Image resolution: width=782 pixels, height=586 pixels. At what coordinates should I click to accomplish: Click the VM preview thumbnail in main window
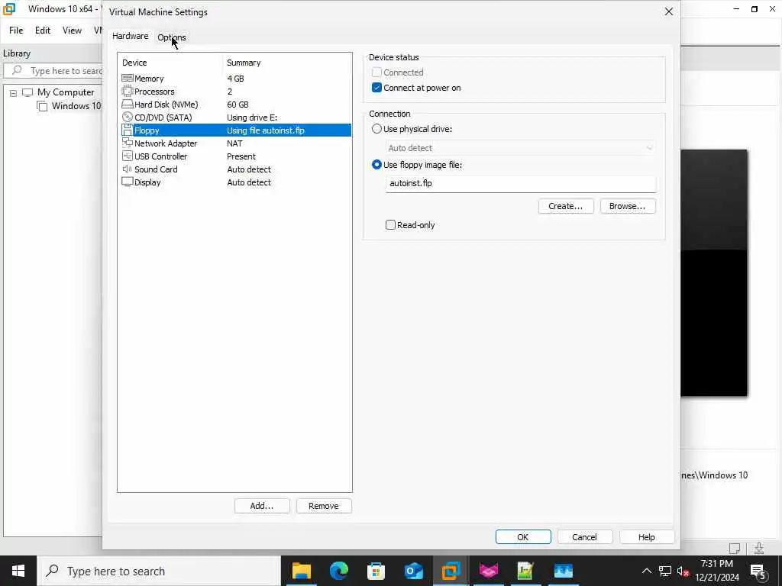pyautogui.click(x=714, y=272)
